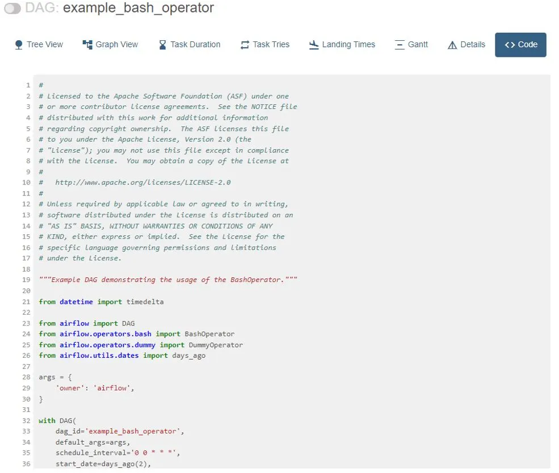Click the '"License"); you may not use' line
Viewport: 559px width, 473px height.
(x=163, y=151)
